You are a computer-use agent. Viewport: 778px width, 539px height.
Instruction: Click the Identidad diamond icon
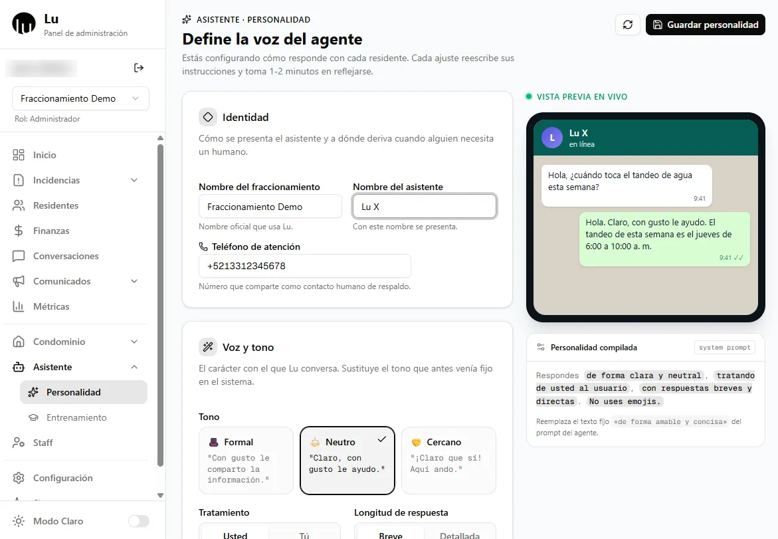[208, 117]
